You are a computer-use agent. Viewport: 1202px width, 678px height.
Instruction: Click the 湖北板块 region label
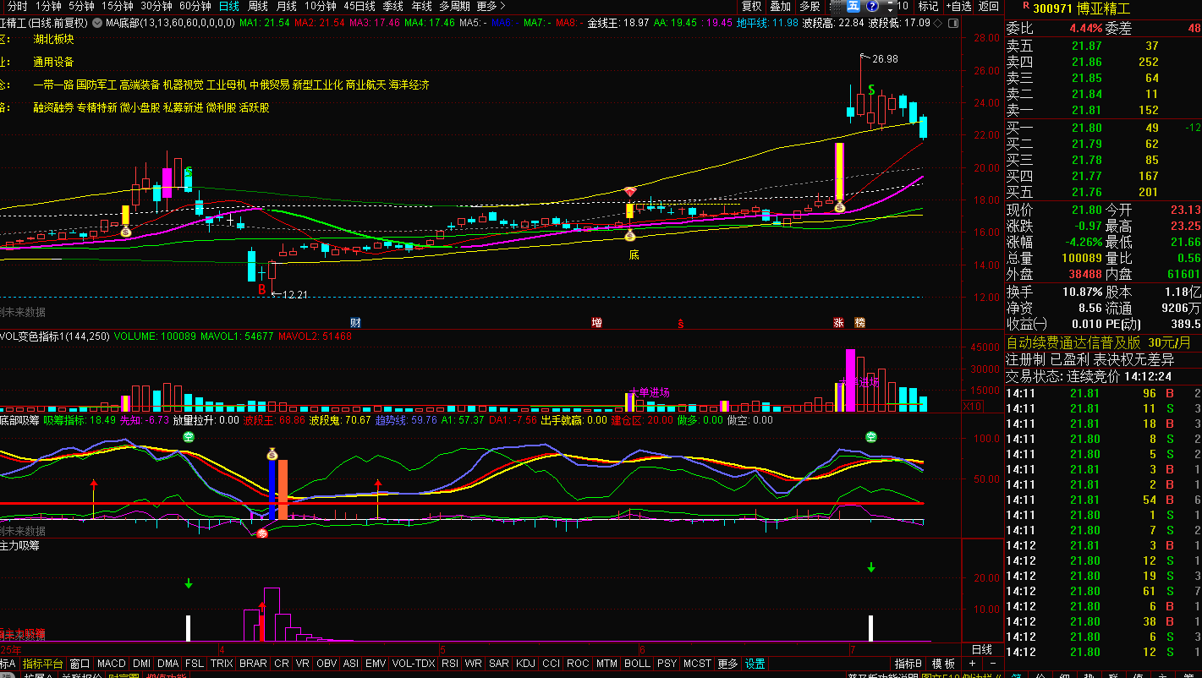click(54, 39)
